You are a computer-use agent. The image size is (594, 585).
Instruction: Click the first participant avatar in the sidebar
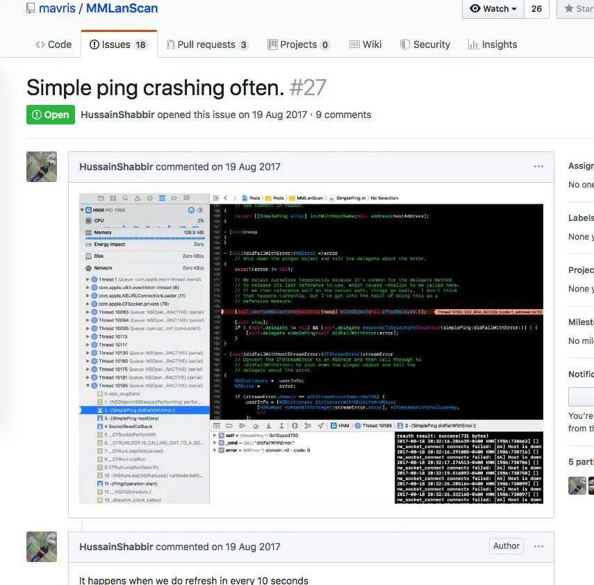[x=577, y=486]
